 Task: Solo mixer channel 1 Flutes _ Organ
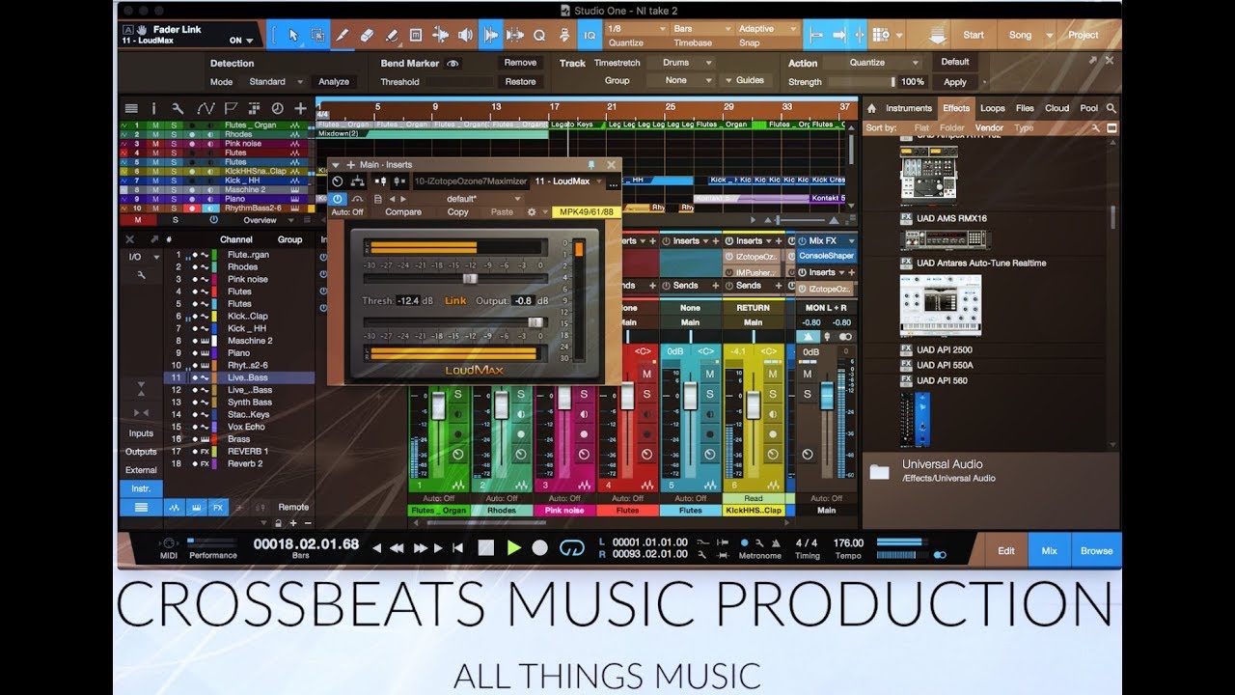pos(457,394)
